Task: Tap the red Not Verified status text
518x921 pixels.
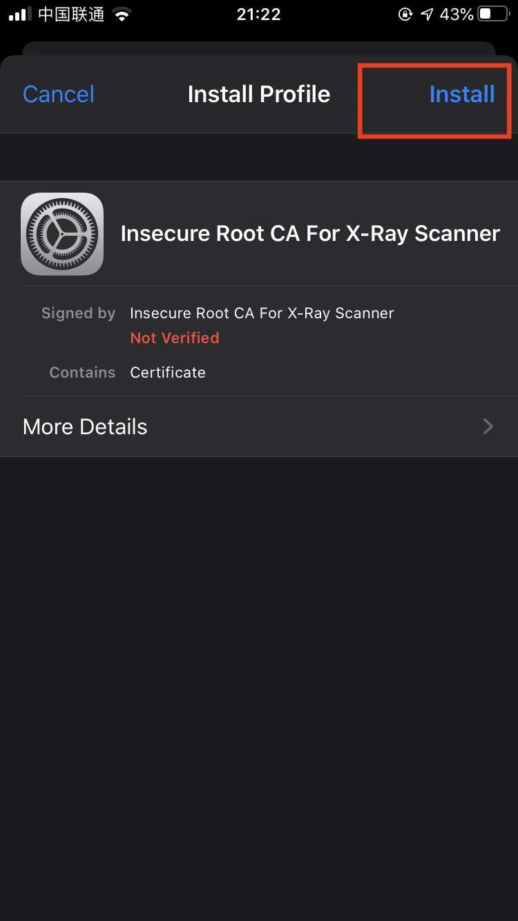Action: pos(175,338)
